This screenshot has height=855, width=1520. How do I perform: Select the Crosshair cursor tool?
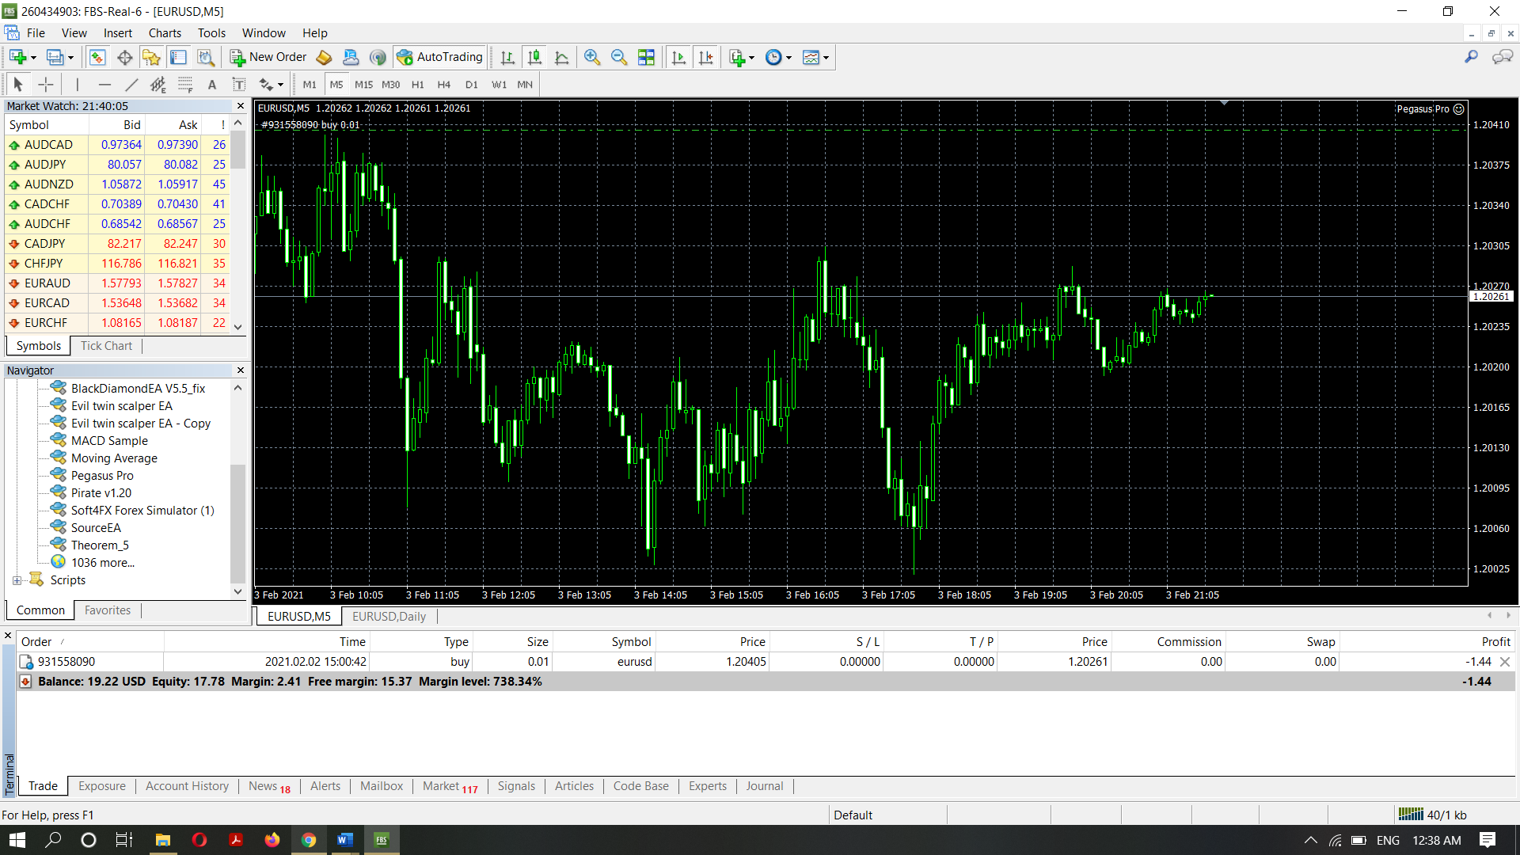[x=46, y=85]
